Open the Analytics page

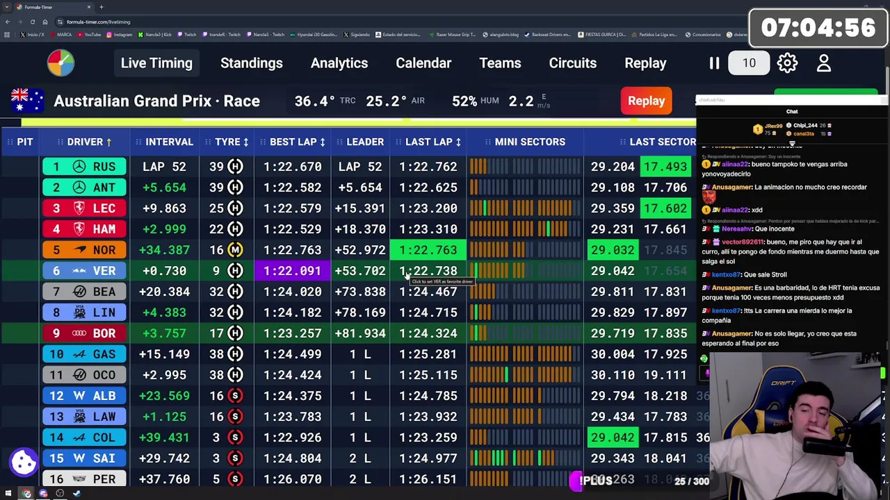coord(339,63)
